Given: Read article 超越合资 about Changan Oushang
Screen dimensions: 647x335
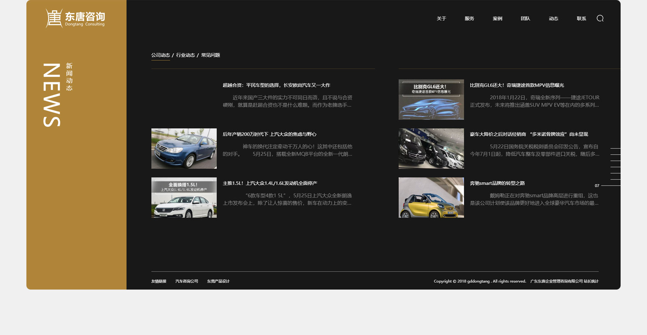Looking at the screenshot, I should [x=276, y=85].
